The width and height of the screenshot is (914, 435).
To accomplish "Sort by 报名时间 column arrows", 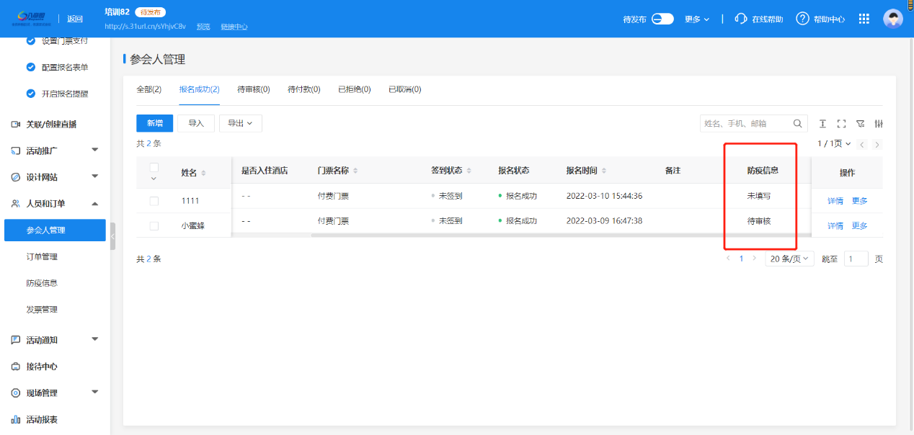I will [x=604, y=171].
